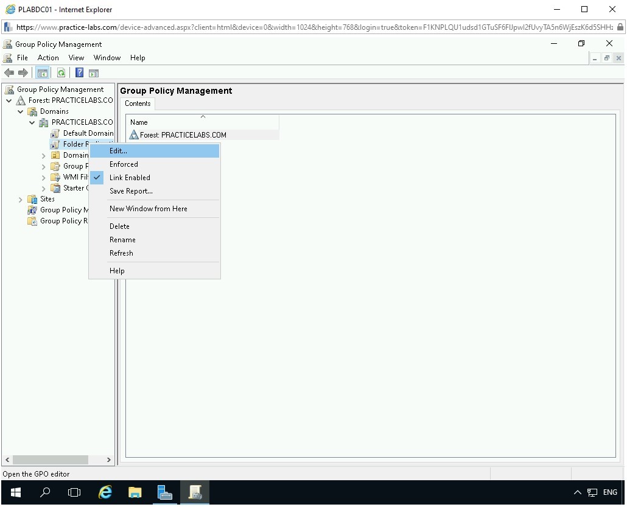Show hidden system tray icons
The height and width of the screenshot is (507, 627).
tap(578, 492)
